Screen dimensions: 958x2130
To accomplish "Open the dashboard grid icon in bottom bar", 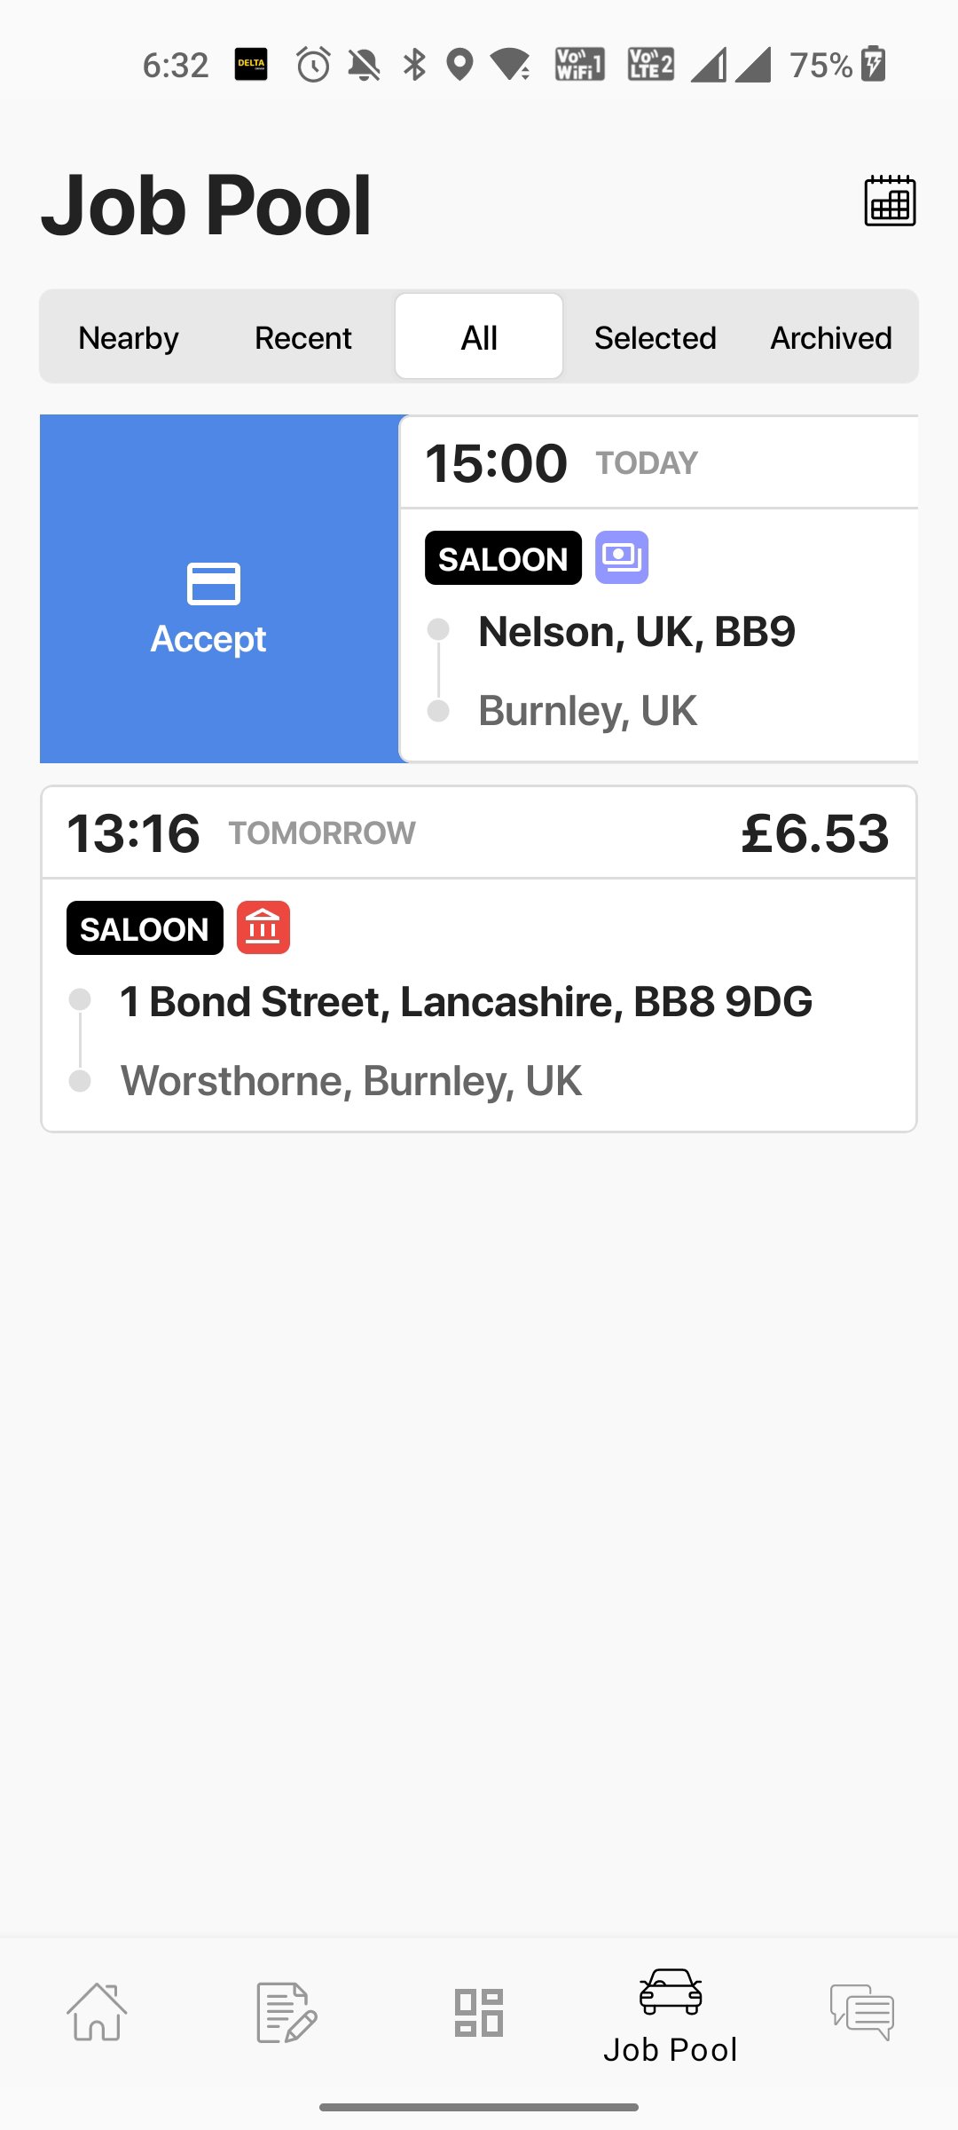I will [x=479, y=2012].
